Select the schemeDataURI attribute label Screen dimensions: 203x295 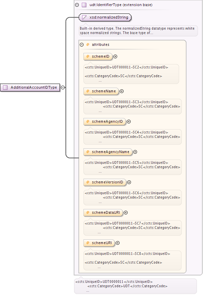pos(106,212)
